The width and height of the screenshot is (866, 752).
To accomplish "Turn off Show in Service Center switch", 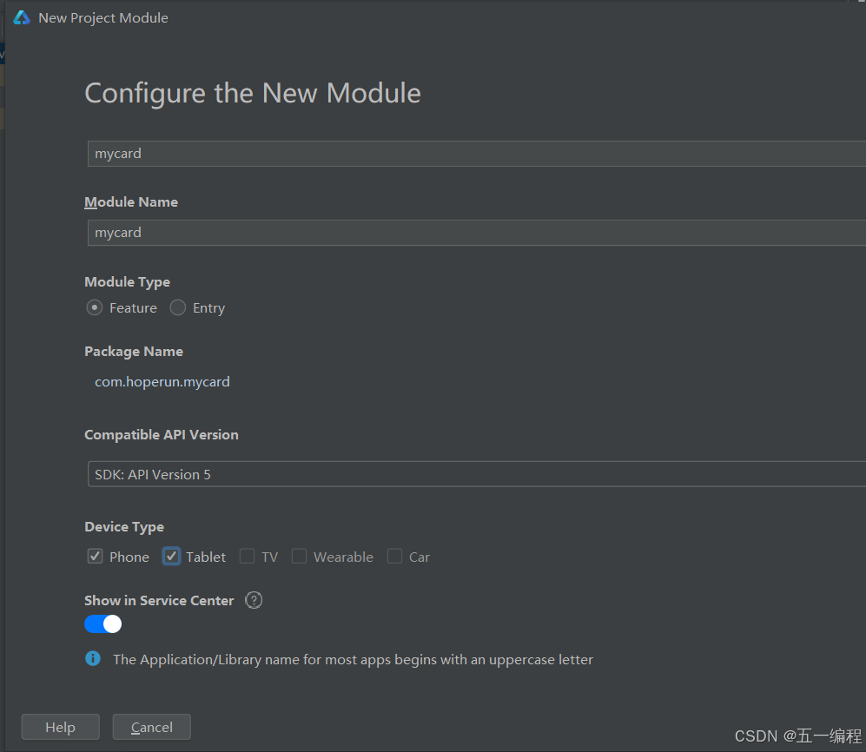I will pyautogui.click(x=102, y=623).
